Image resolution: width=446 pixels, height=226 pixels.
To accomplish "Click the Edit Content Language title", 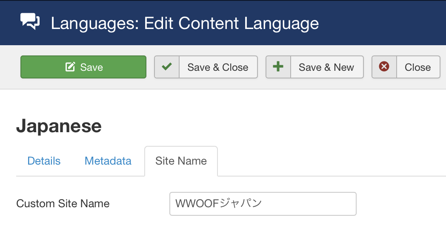I will pos(231,23).
